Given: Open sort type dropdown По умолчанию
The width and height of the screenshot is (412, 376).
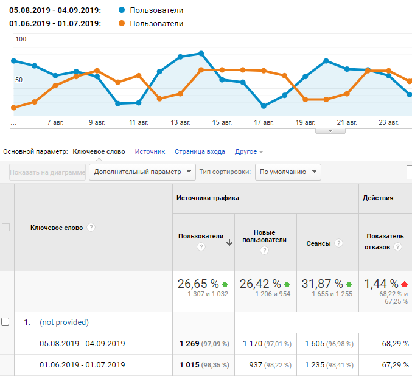Looking at the screenshot, I should point(287,172).
